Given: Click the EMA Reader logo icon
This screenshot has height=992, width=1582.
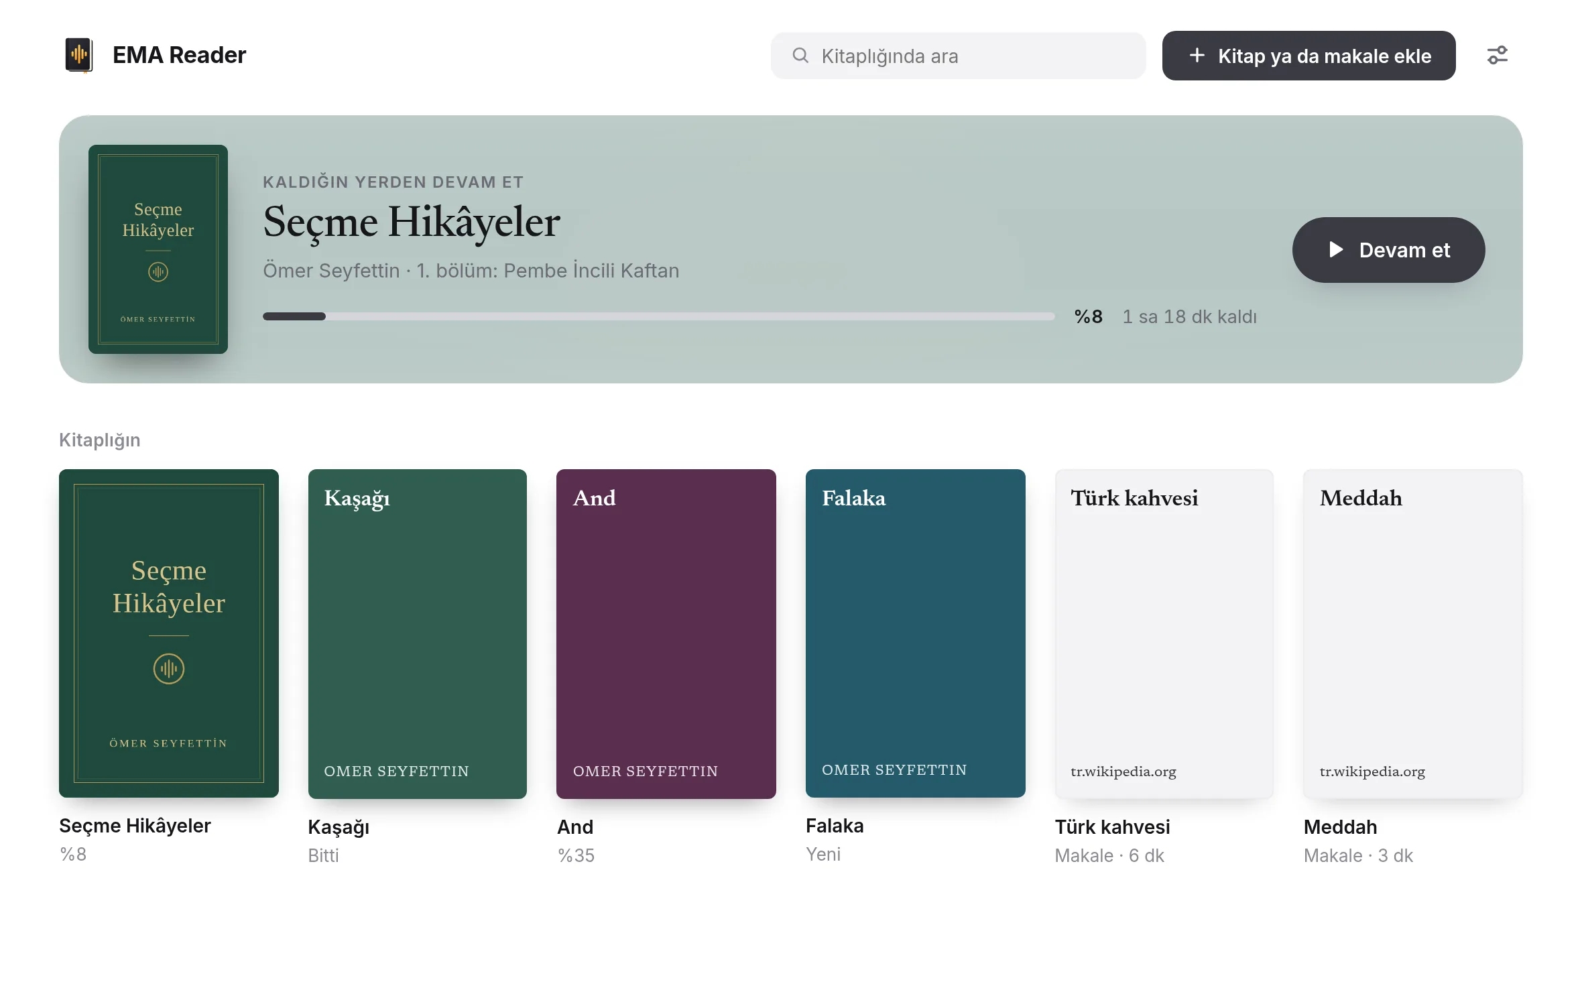Looking at the screenshot, I should pos(78,55).
